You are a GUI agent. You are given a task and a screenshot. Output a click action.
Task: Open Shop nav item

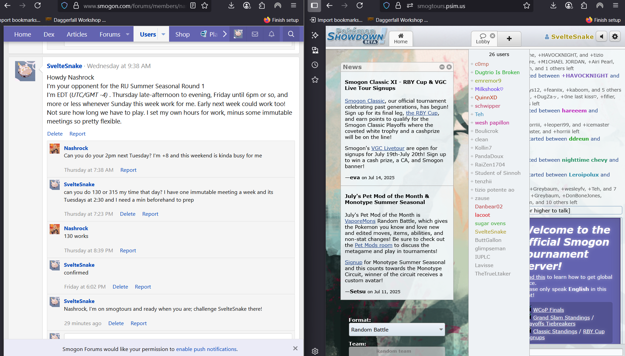183,34
